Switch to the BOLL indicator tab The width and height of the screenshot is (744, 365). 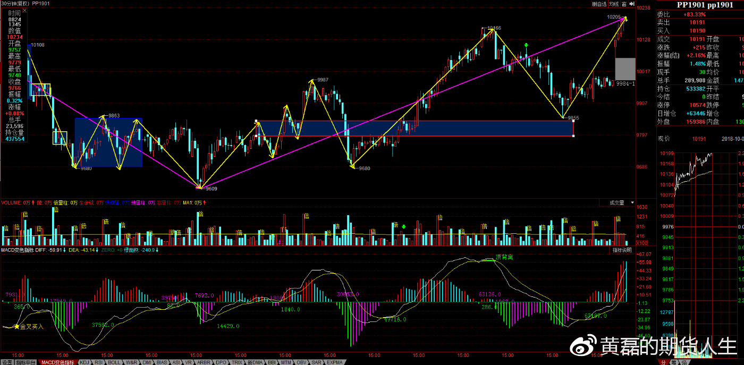click(114, 362)
